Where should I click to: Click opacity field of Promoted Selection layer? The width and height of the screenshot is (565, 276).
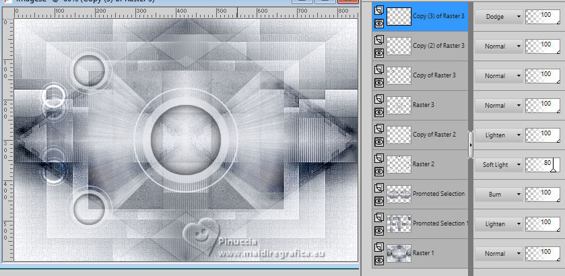[x=543, y=194]
